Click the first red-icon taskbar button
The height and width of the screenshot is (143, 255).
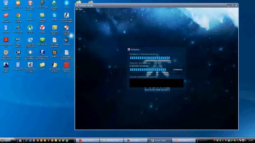[88, 141]
